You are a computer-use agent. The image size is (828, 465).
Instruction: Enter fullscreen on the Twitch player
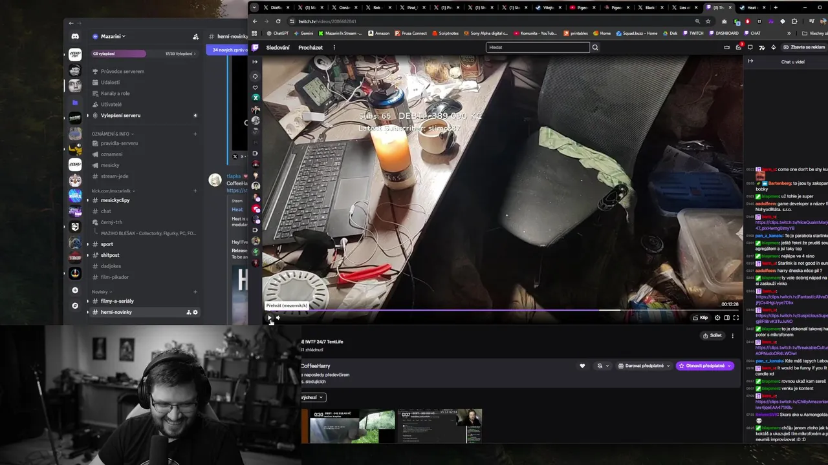[x=735, y=318]
